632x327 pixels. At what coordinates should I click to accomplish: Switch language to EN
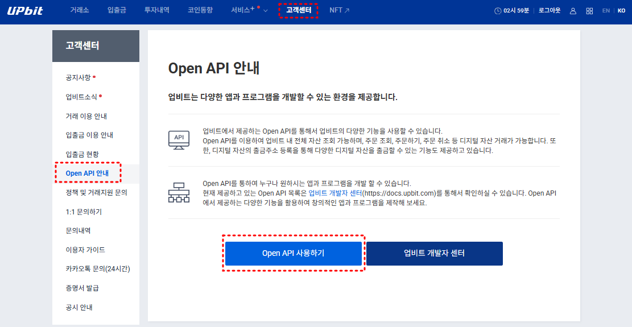point(606,11)
